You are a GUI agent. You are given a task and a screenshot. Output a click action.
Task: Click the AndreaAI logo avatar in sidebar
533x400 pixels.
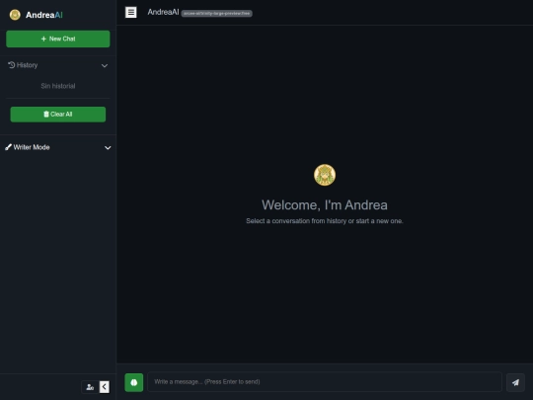15,15
